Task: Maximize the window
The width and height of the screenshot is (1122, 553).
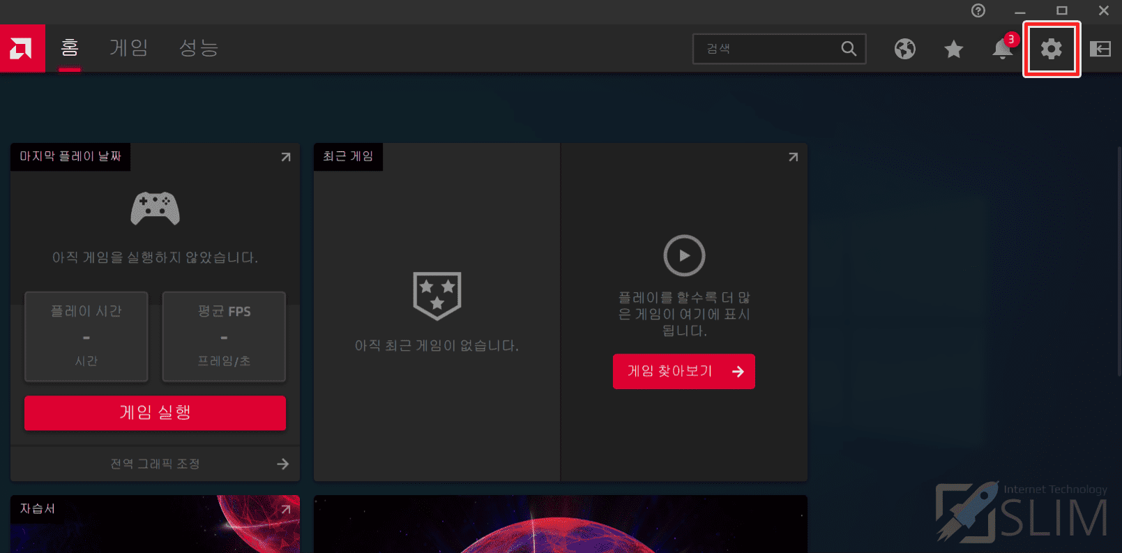Action: (1062, 10)
